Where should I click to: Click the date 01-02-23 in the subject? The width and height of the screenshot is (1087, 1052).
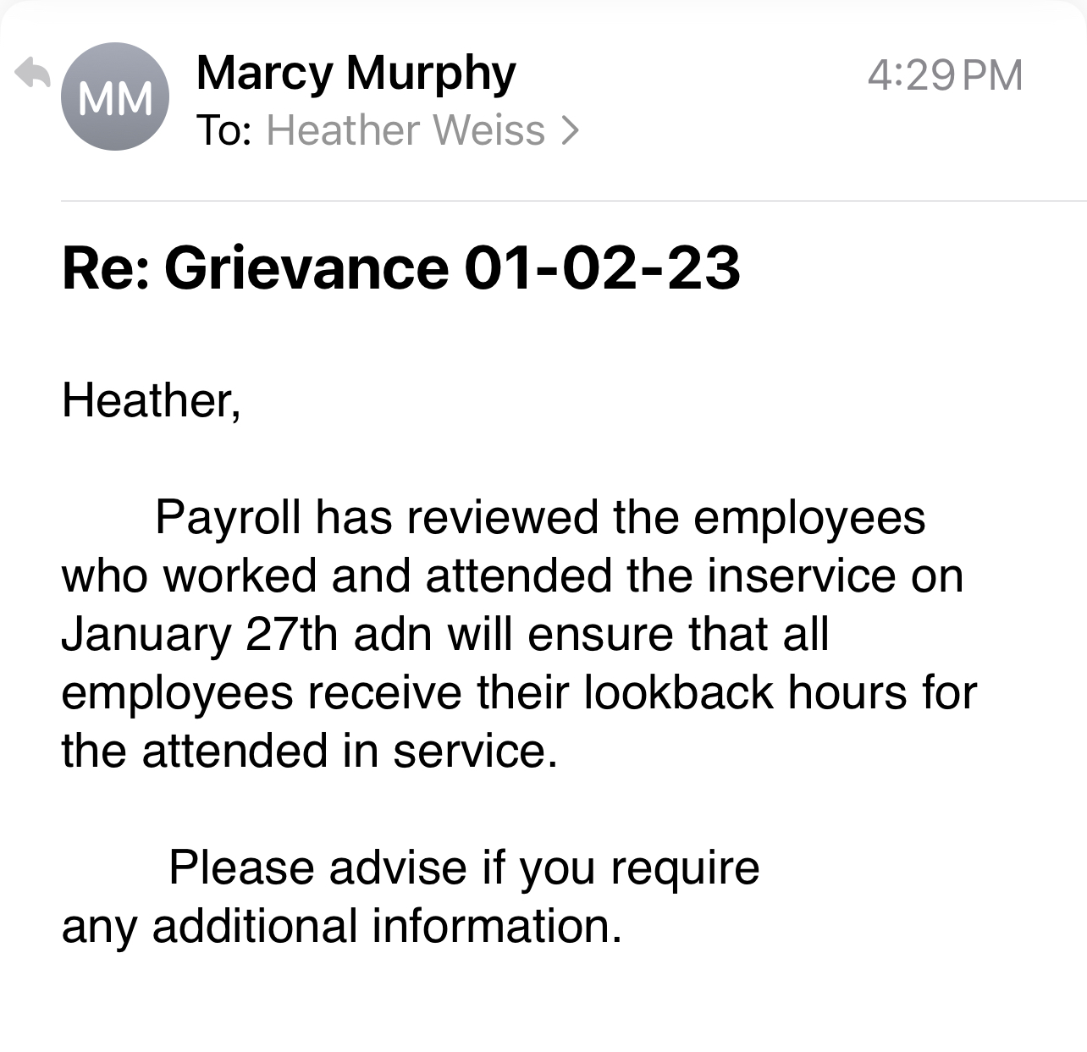[x=602, y=267]
